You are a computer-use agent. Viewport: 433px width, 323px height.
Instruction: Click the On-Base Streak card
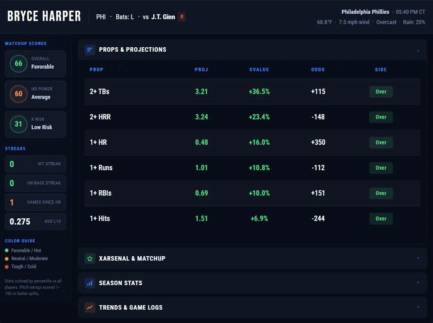(x=35, y=183)
